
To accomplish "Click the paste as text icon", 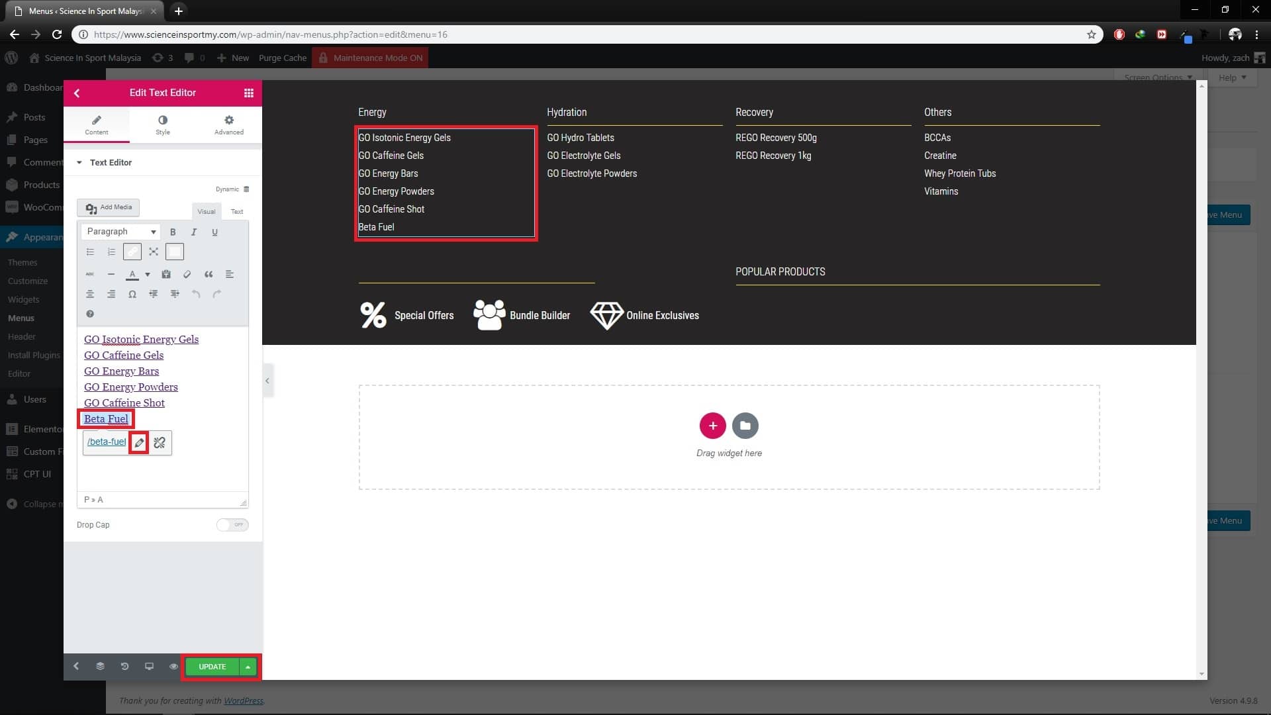I will click(x=166, y=274).
